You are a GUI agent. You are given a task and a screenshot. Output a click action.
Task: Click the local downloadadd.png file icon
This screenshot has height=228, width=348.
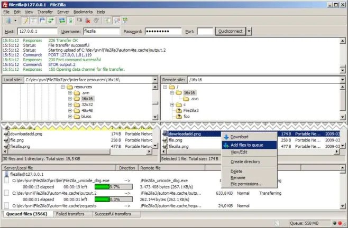7,134
